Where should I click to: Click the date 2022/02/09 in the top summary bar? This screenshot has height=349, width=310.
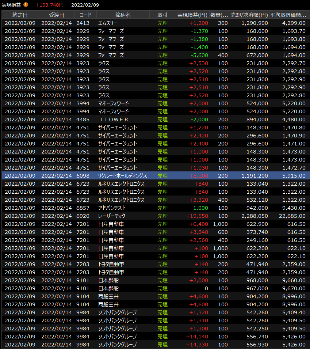(85, 5)
